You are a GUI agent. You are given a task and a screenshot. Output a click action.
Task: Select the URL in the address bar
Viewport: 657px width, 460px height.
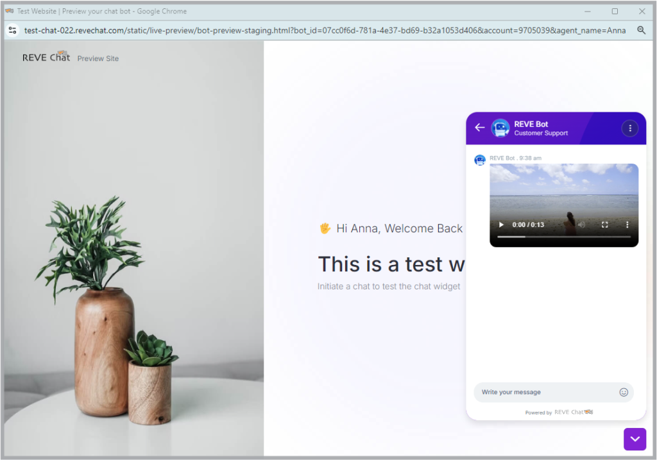325,30
